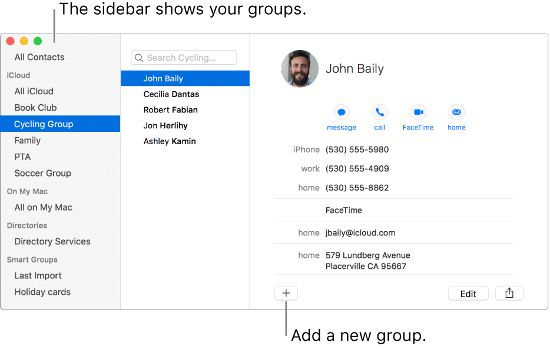The image size is (550, 349).
Task: Click the FaceTime video camera icon
Action: [418, 112]
